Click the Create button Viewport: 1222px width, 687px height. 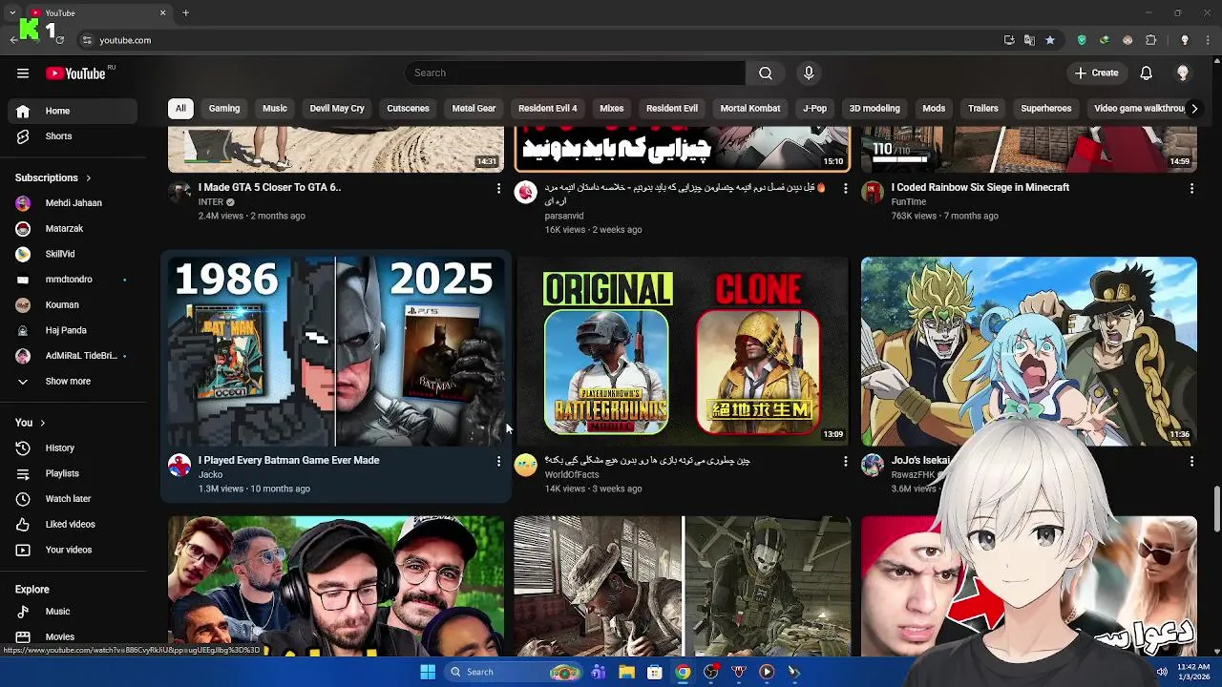(x=1096, y=73)
